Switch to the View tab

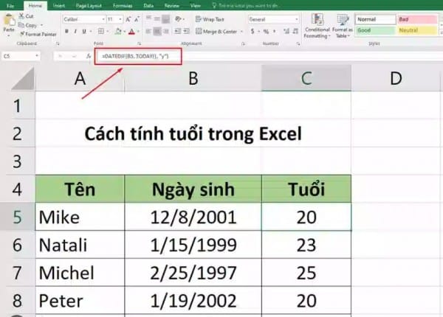tap(195, 5)
